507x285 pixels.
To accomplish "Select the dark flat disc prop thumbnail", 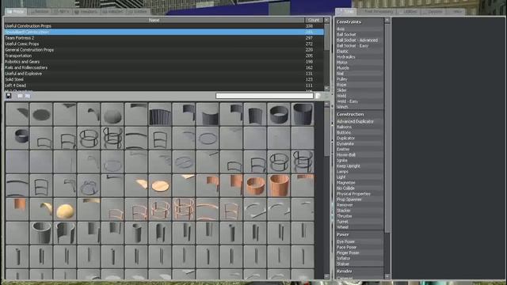I will (x=41, y=114).
